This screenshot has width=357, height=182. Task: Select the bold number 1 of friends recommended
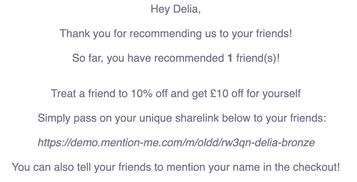pos(230,58)
